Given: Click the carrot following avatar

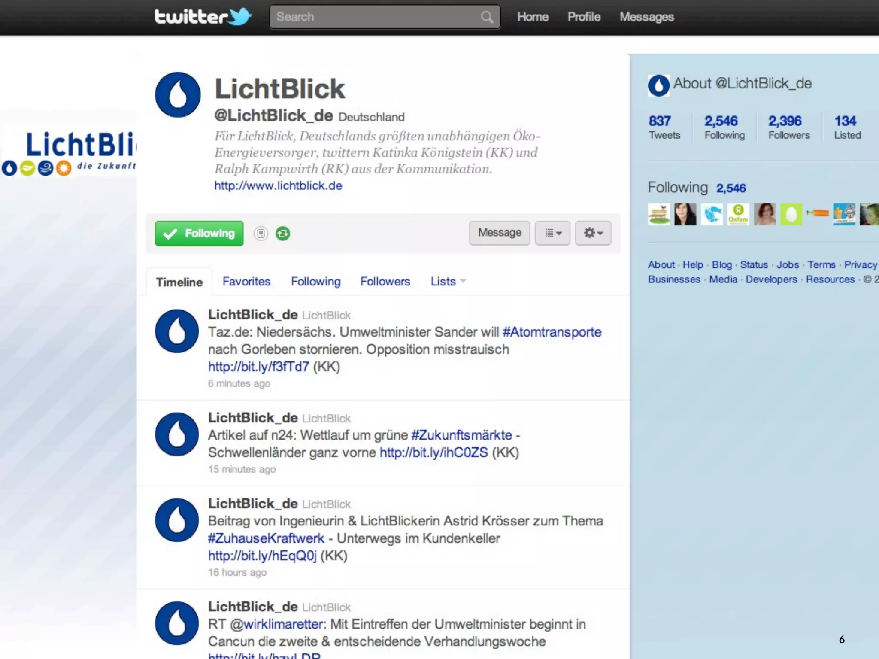Looking at the screenshot, I should pos(817,213).
